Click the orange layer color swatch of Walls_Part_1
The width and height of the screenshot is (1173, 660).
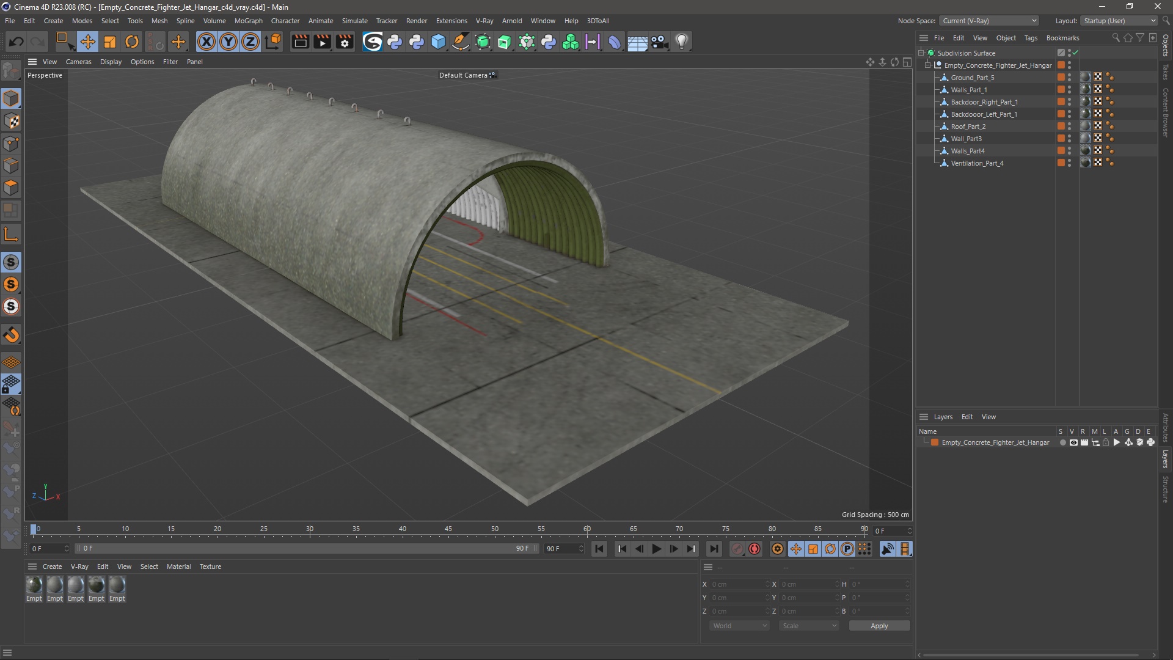1061,90
